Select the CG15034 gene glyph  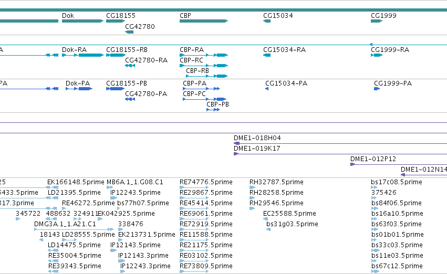[267, 21]
